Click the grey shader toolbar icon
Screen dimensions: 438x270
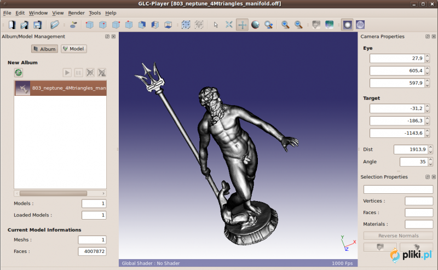coord(316,25)
